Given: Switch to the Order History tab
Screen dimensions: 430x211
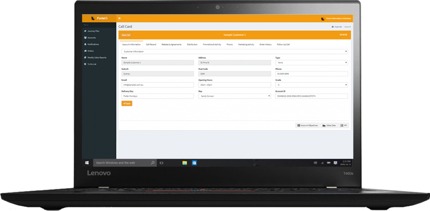Looking at the screenshot, I should pos(265,44).
